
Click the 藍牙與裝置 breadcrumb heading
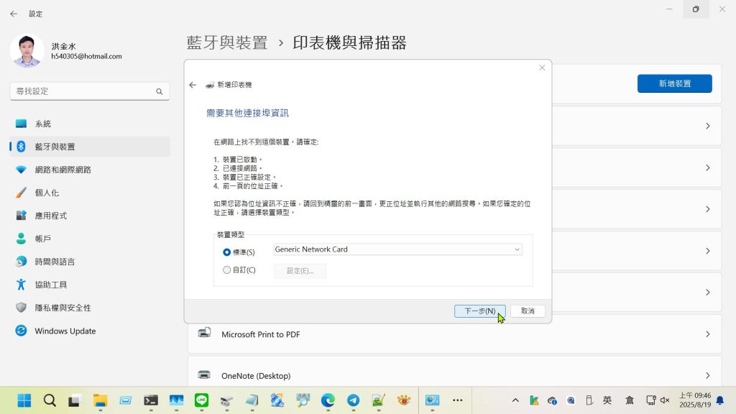[x=227, y=43]
